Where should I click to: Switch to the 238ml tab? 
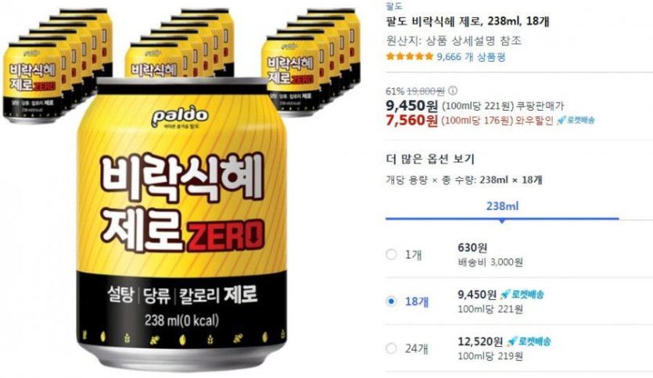(502, 206)
